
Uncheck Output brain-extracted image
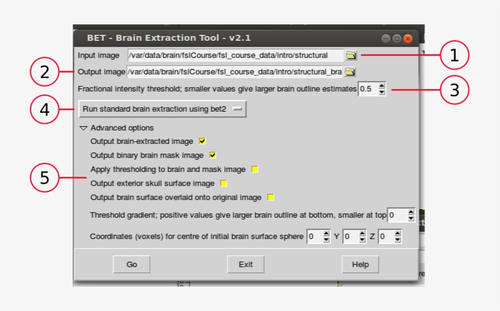click(x=202, y=141)
